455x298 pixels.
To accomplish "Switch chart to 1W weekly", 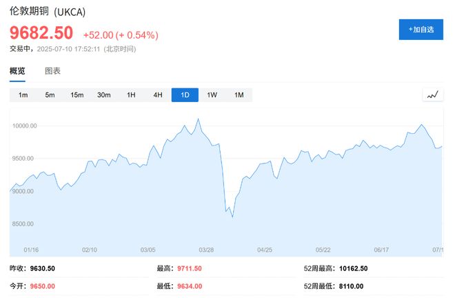I will pos(212,95).
